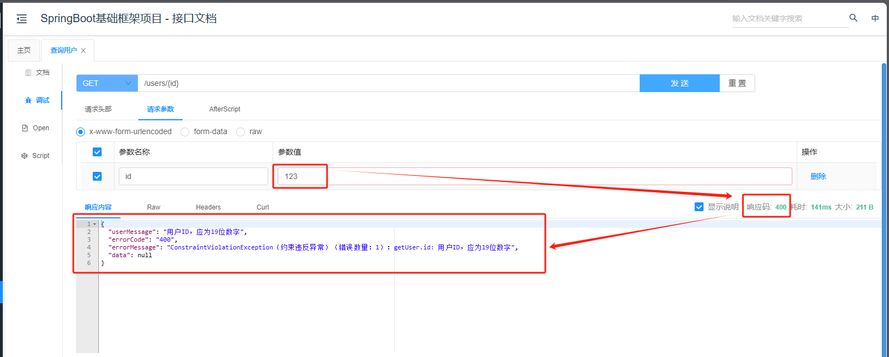Toggle the 显示说明 checkbox
The image size is (889, 357).
coord(699,207)
